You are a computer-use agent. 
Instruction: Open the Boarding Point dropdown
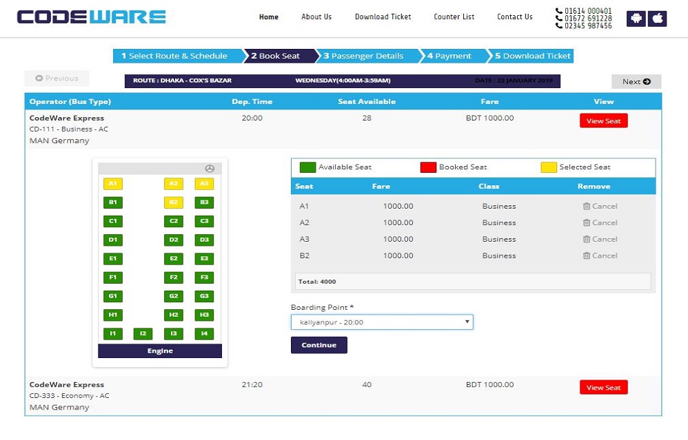tap(382, 322)
